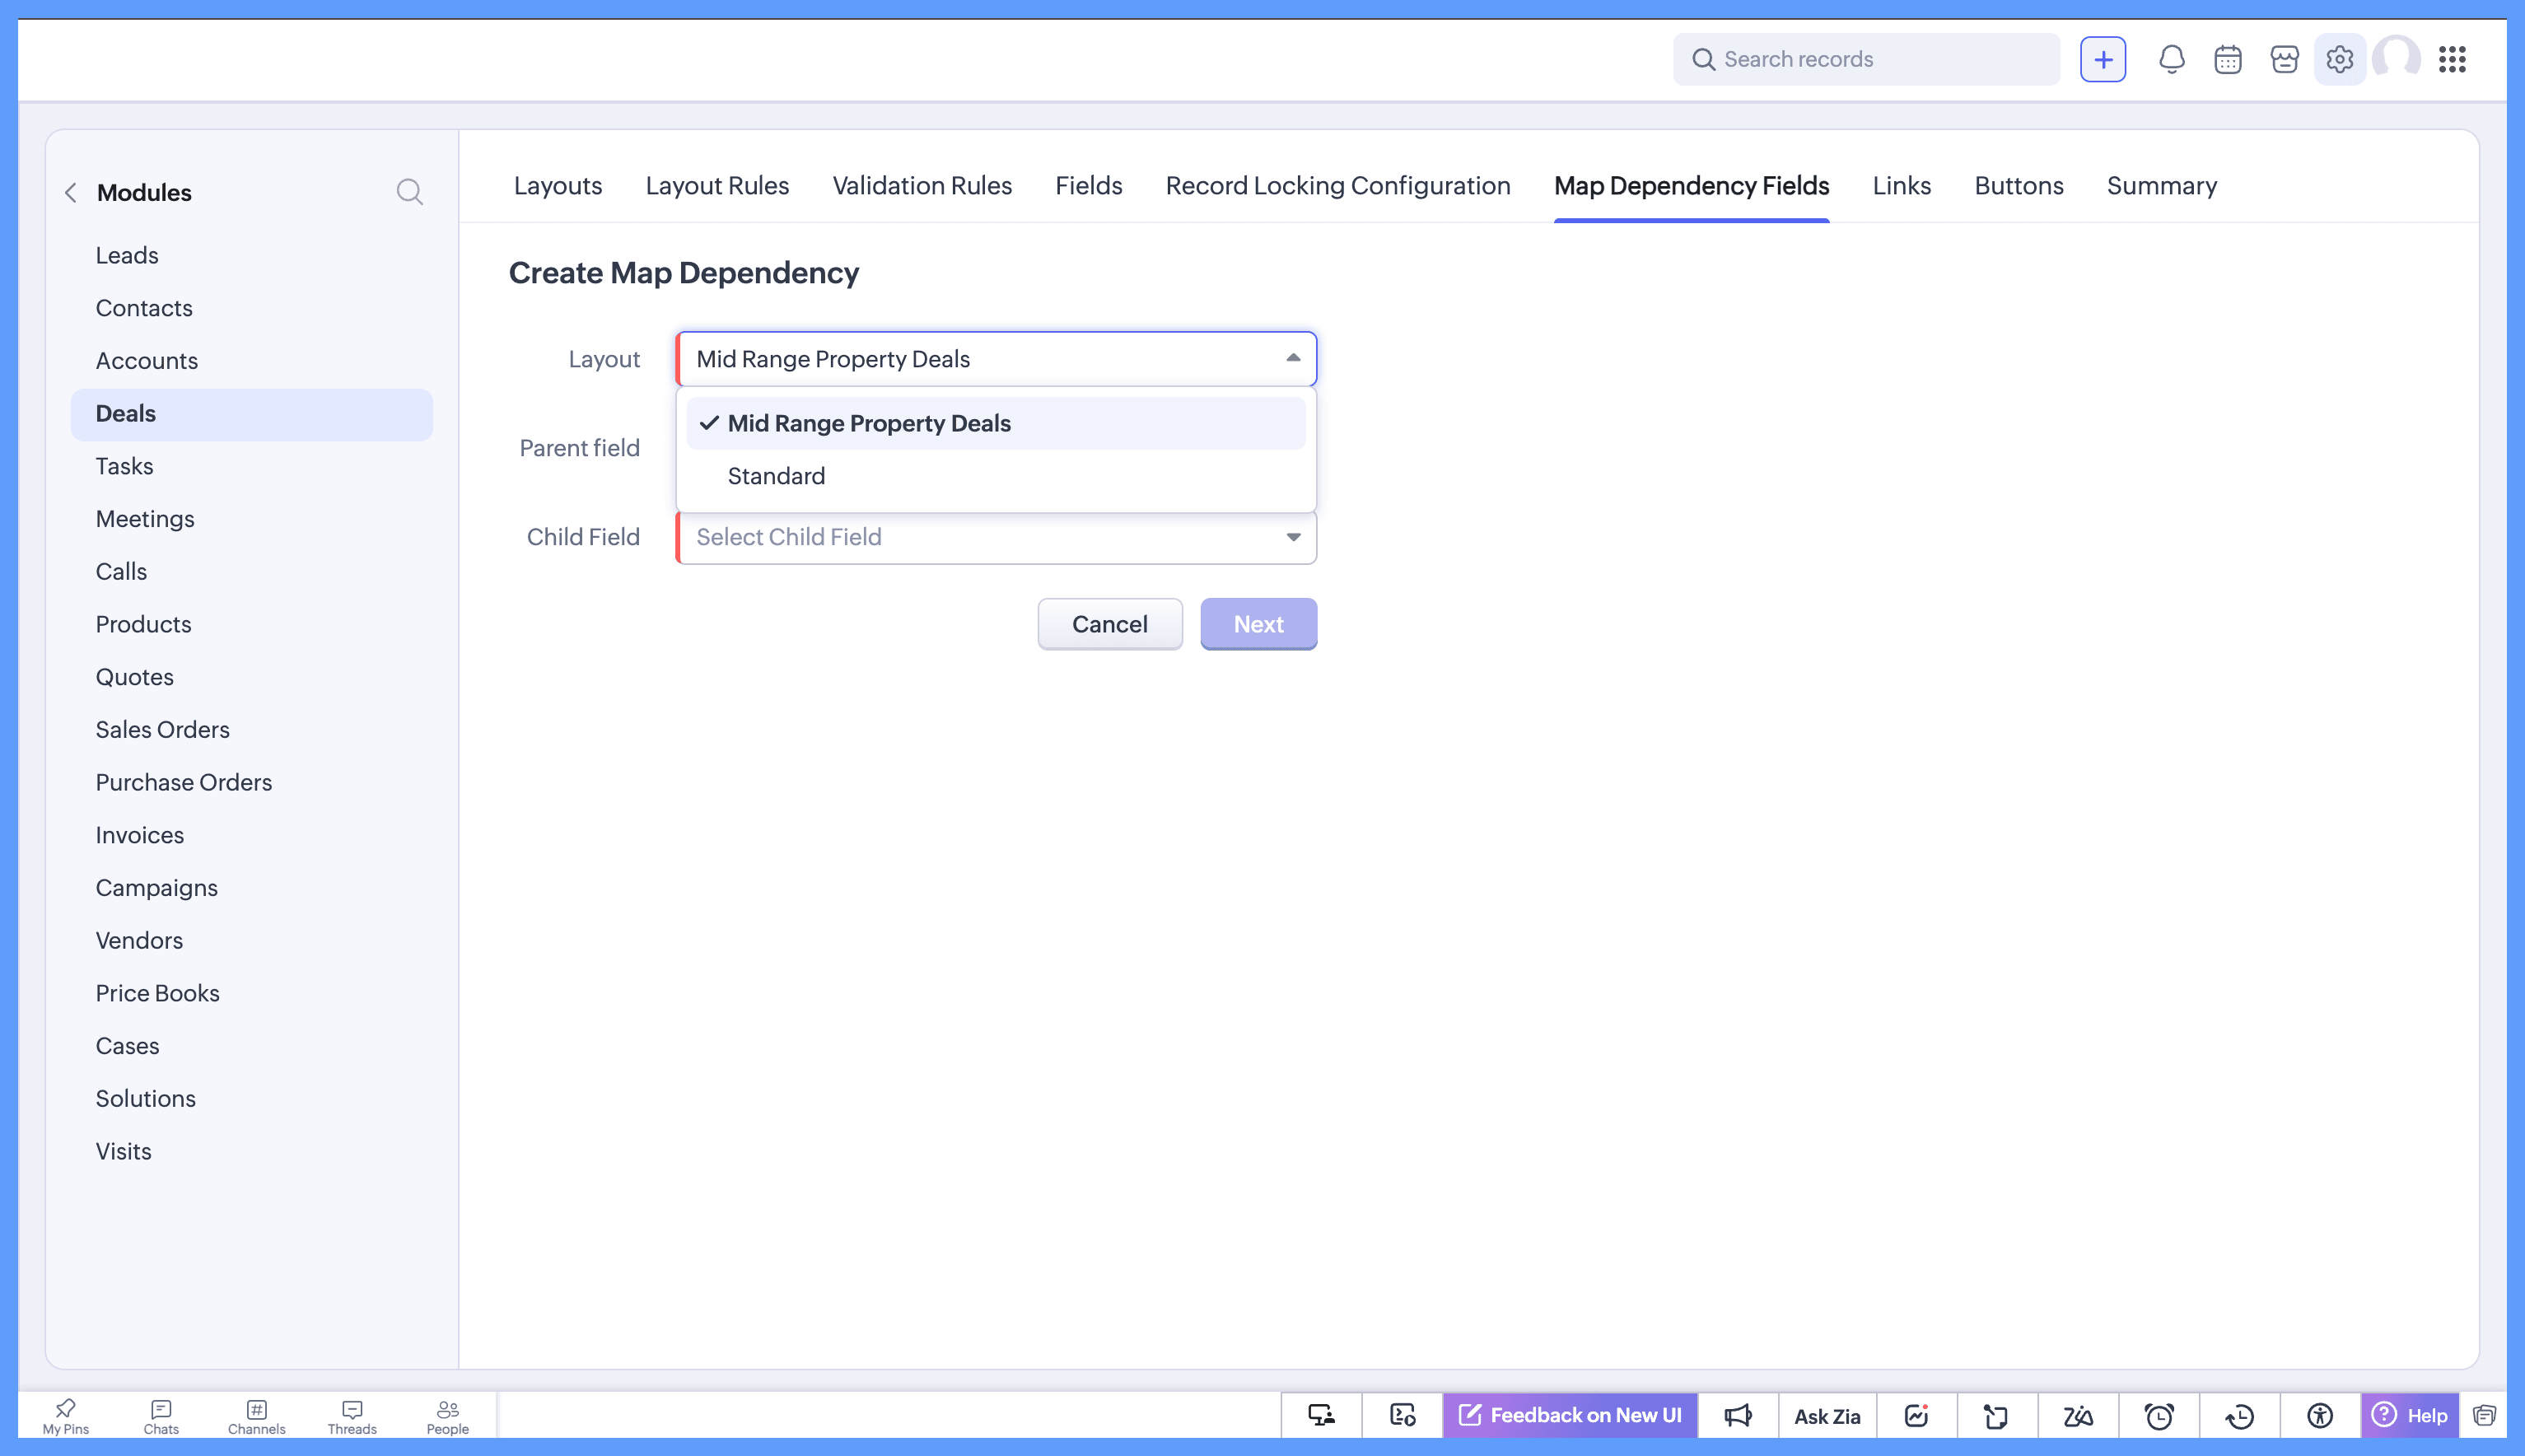Open Channels in bottom bar
2525x1456 pixels.
256,1416
